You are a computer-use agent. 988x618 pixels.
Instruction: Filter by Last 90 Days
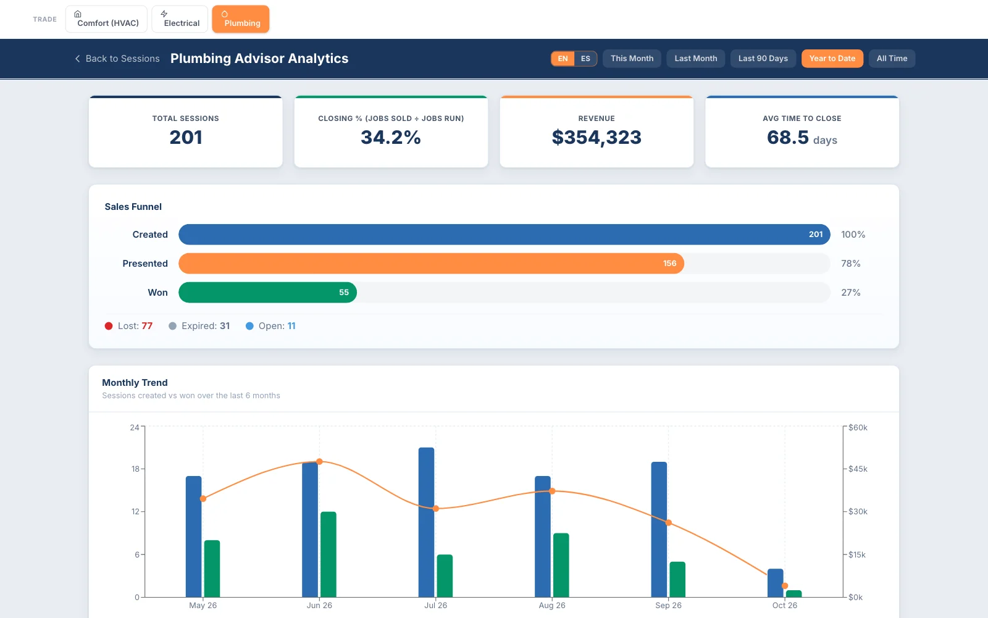pos(763,59)
